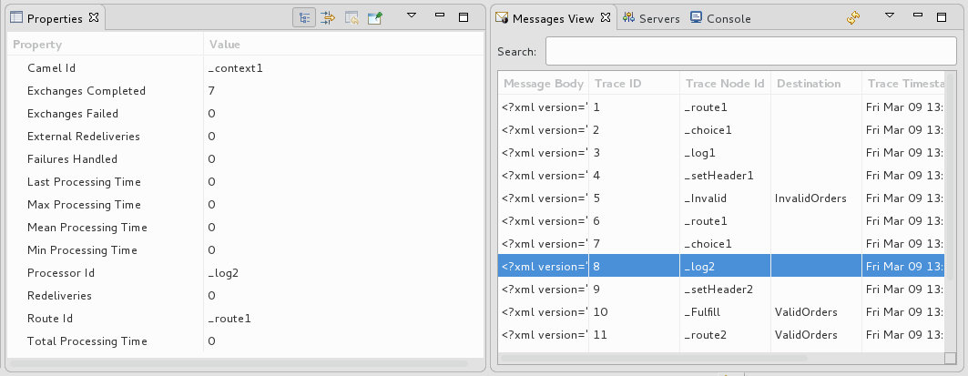
Task: Switch to the Console tab
Action: (x=720, y=18)
